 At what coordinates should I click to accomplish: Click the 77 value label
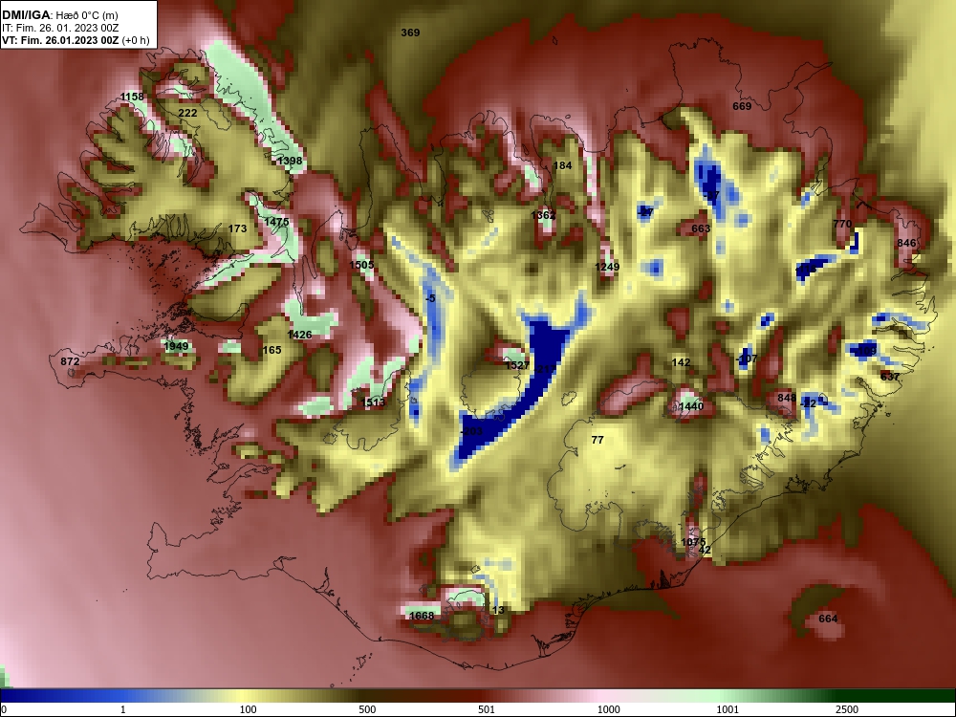pyautogui.click(x=597, y=440)
